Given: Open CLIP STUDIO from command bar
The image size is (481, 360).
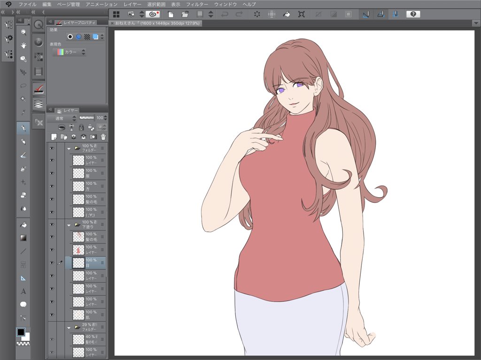Looking at the screenshot, I should point(153,14).
